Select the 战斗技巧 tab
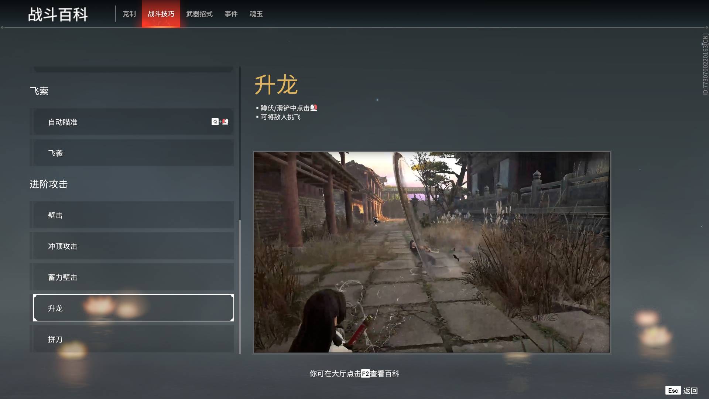The width and height of the screenshot is (709, 399). tap(161, 14)
